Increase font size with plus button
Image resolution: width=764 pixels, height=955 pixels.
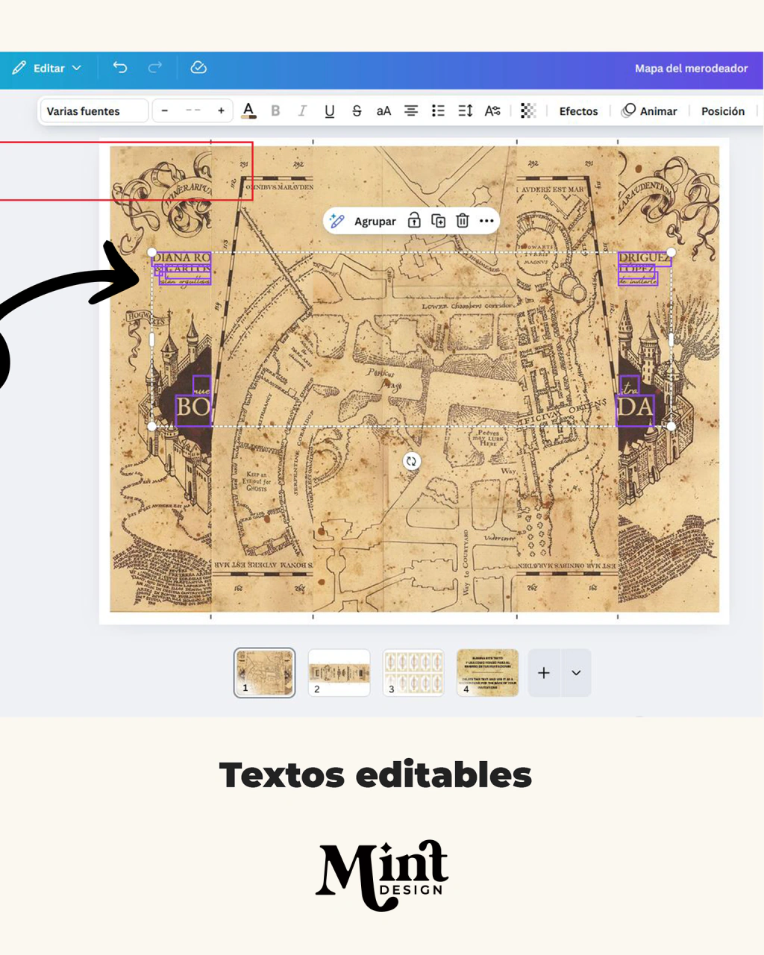click(221, 111)
